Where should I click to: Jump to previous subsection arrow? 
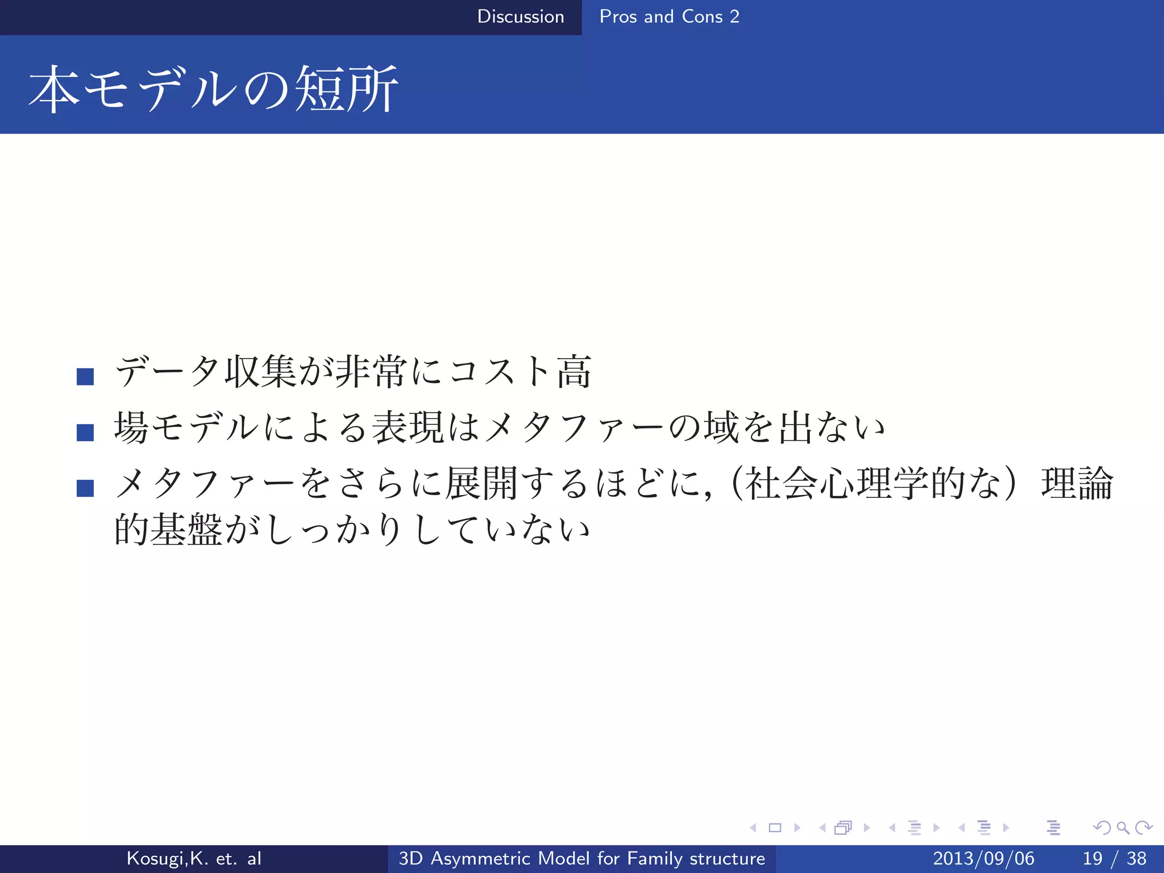pyautogui.click(x=892, y=828)
